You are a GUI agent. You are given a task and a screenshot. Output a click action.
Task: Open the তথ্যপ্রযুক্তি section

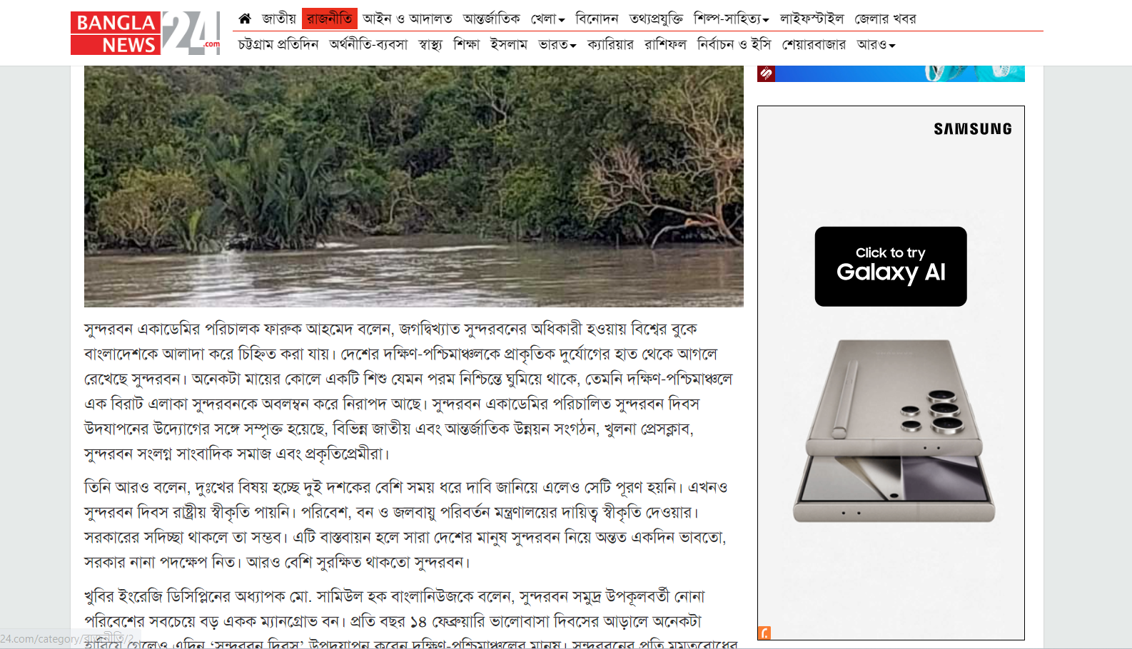[655, 19]
